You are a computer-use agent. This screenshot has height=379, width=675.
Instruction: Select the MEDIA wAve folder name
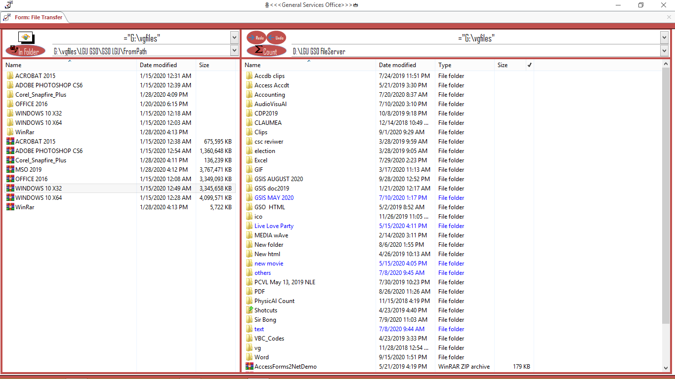pos(271,235)
